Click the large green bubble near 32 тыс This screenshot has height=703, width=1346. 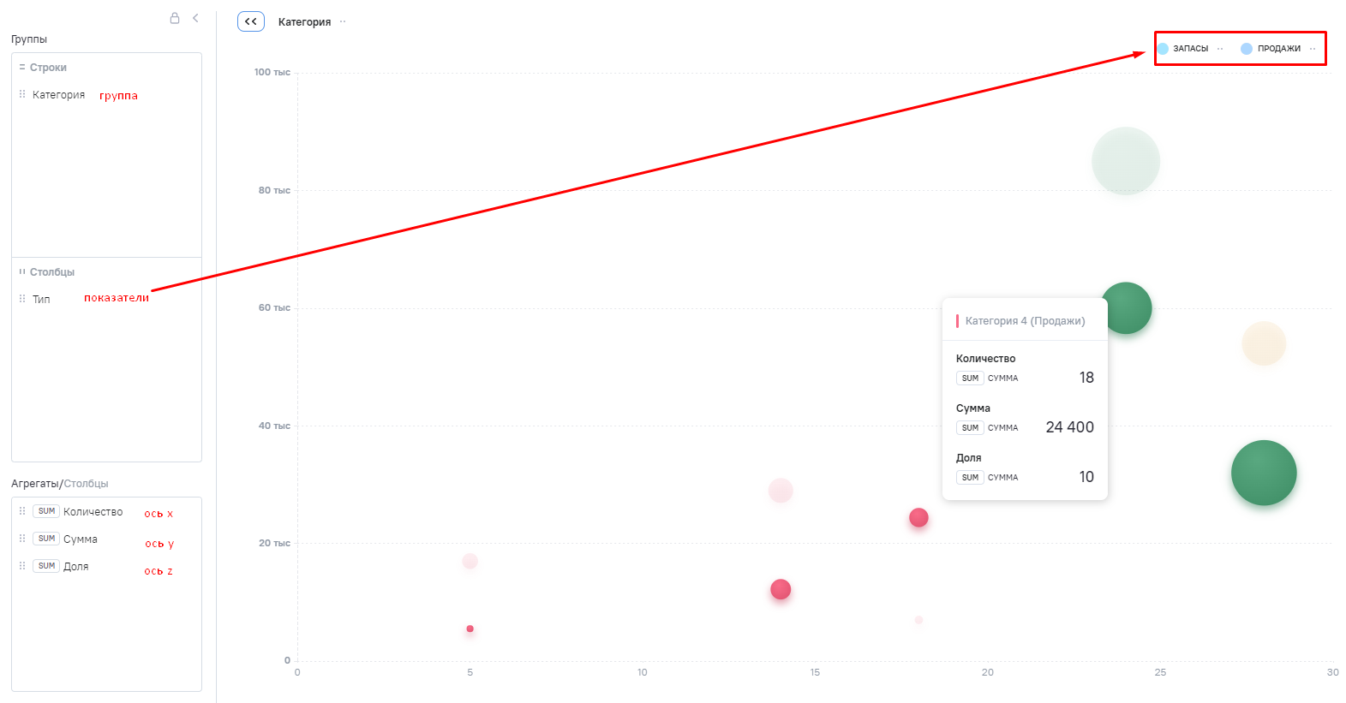pos(1263,473)
